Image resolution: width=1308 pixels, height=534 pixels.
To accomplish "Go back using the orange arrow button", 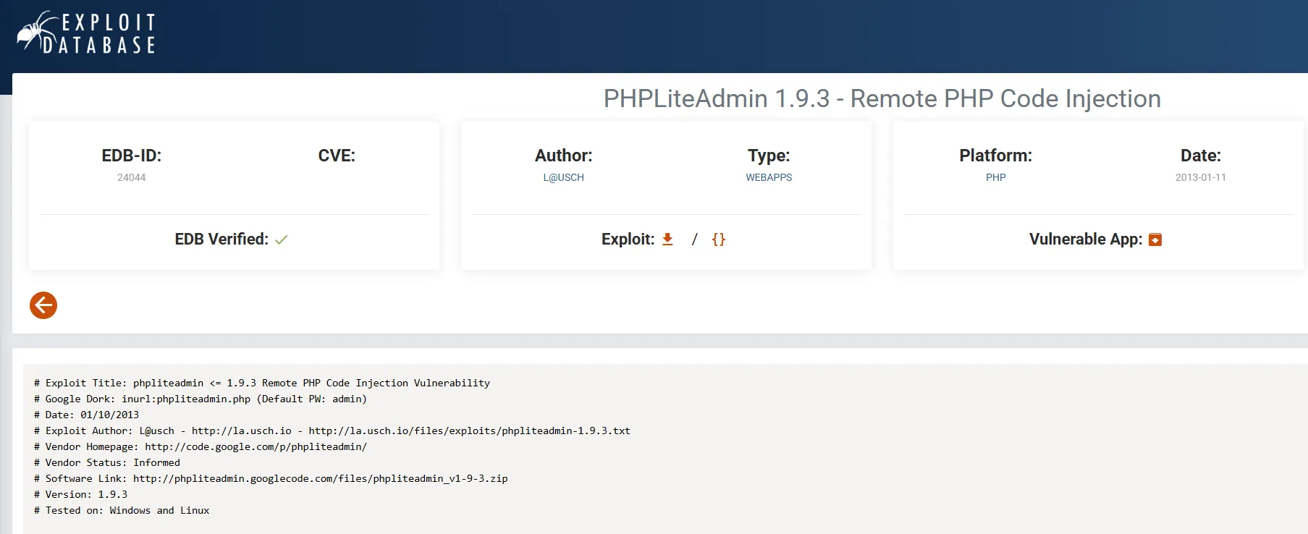I will tap(43, 305).
